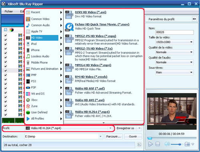Stop the preview playback
Viewport: 200px width, 152px height.
click(x=158, y=144)
